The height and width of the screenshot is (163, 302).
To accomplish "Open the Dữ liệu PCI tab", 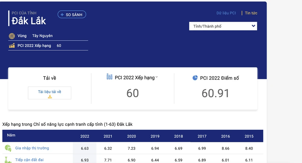I will coord(226,13).
